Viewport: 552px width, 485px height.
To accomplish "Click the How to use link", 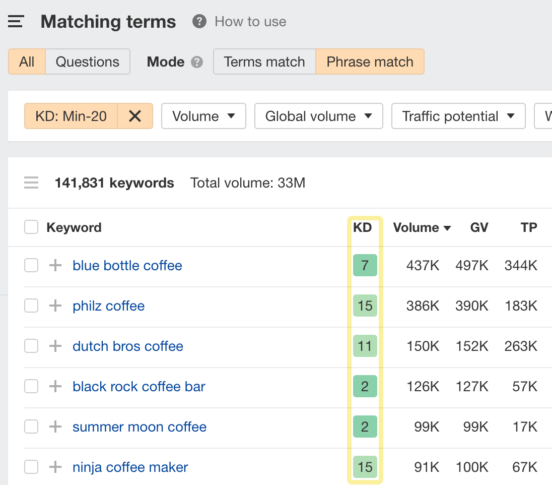I will coord(250,22).
